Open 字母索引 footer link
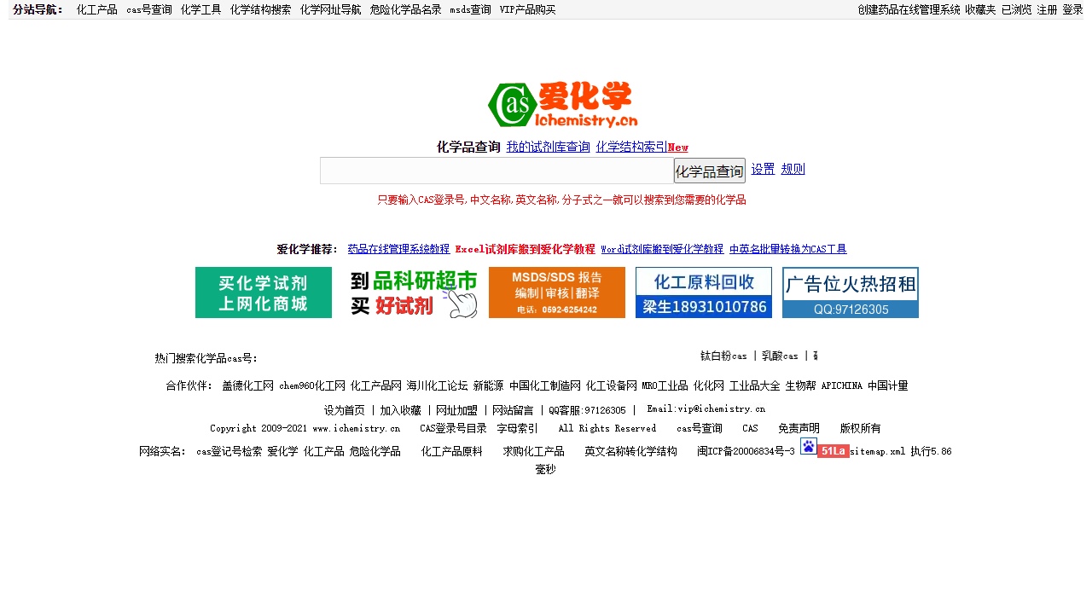The width and height of the screenshot is (1092, 614). pos(518,428)
